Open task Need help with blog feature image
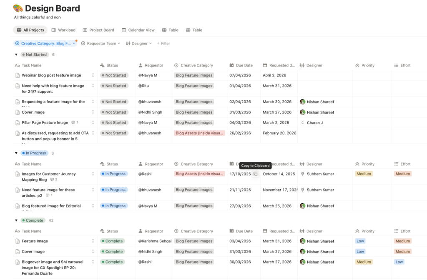427x280 pixels. coord(53,89)
